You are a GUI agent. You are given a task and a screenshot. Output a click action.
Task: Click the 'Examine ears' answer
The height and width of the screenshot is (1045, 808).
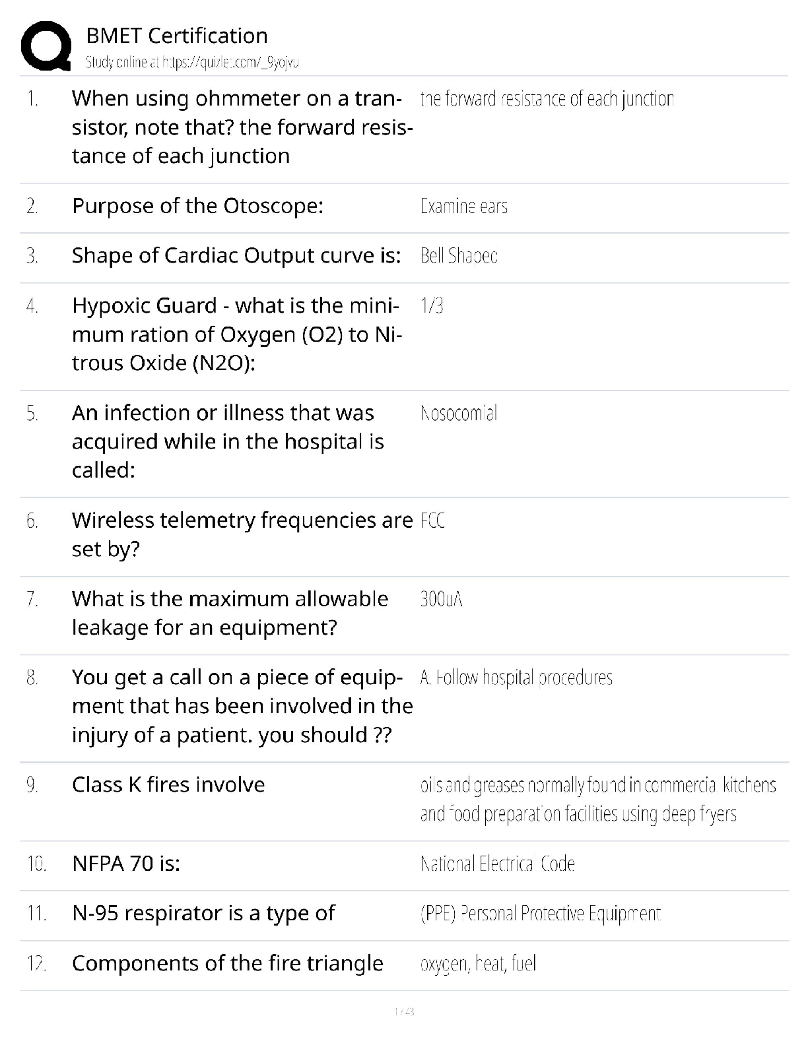coord(463,206)
